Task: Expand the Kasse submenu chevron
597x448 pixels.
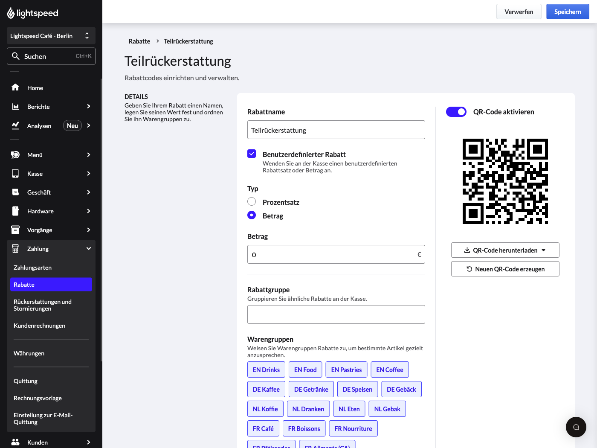Action: (89, 173)
